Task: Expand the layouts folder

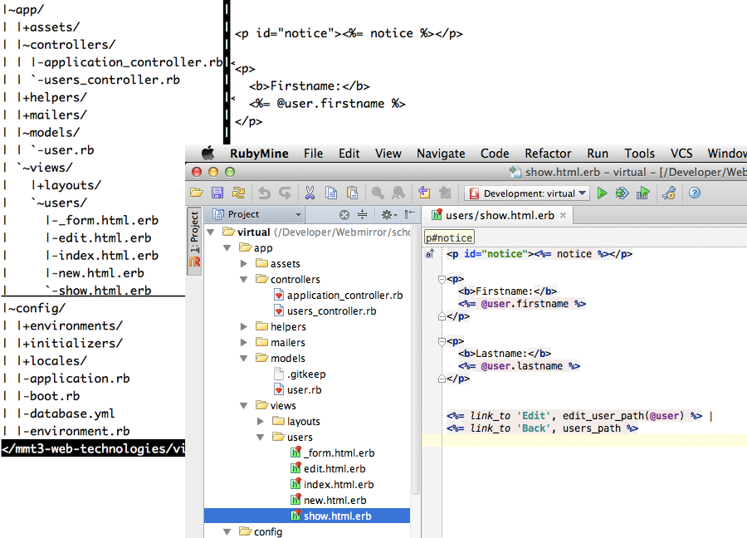Action: pyautogui.click(x=261, y=421)
